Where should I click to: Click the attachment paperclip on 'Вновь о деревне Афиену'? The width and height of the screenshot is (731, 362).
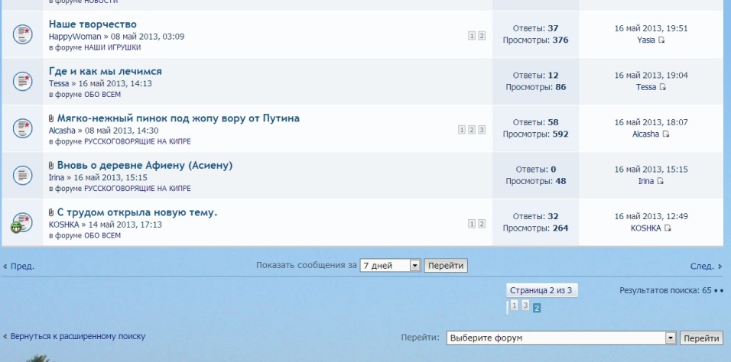pyautogui.click(x=51, y=166)
